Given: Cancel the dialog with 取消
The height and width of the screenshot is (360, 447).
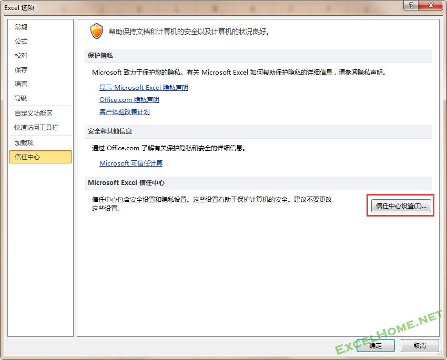Looking at the screenshot, I should [x=420, y=346].
